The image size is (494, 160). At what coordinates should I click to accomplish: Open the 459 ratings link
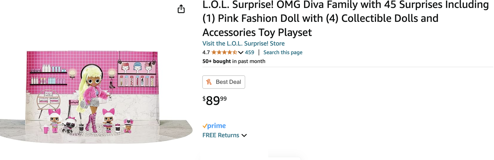pyautogui.click(x=249, y=52)
